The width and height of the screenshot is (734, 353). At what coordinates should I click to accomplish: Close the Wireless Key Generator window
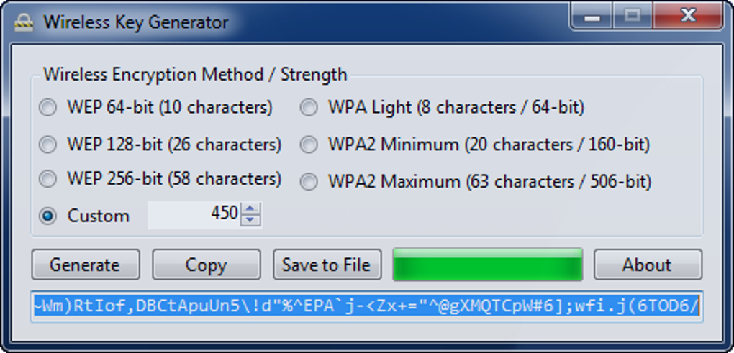(x=688, y=17)
